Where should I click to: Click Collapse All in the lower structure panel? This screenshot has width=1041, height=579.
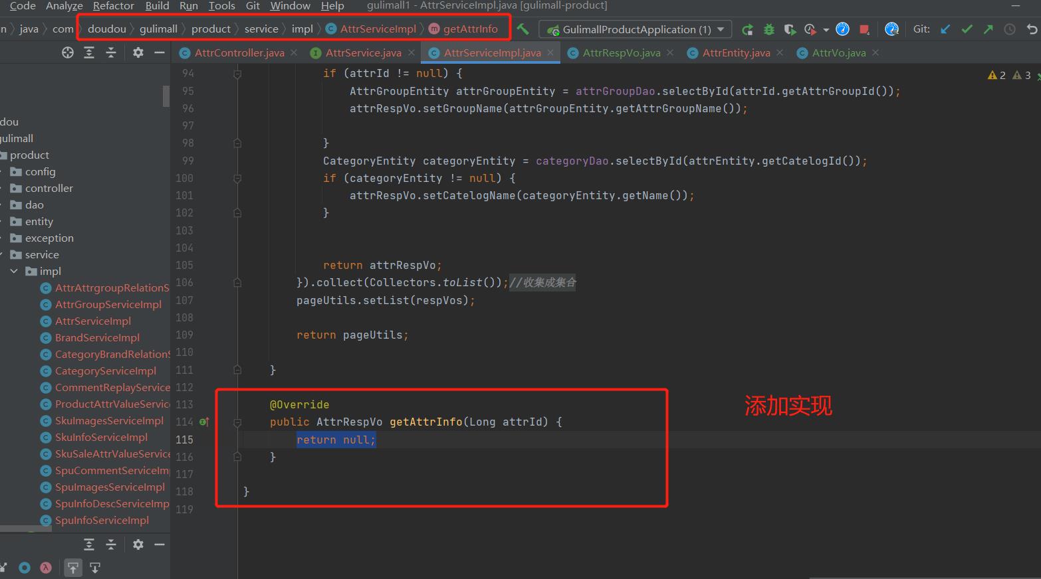pos(111,544)
